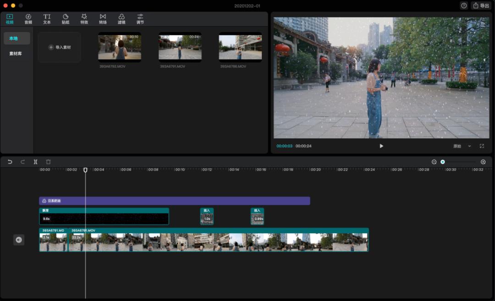
Task: Mute the main video track audio
Action: pos(19,240)
